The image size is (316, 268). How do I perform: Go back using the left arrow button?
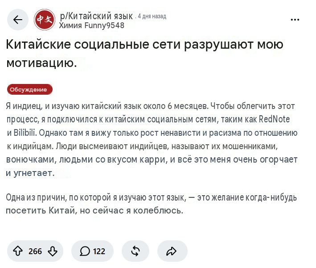(x=18, y=20)
